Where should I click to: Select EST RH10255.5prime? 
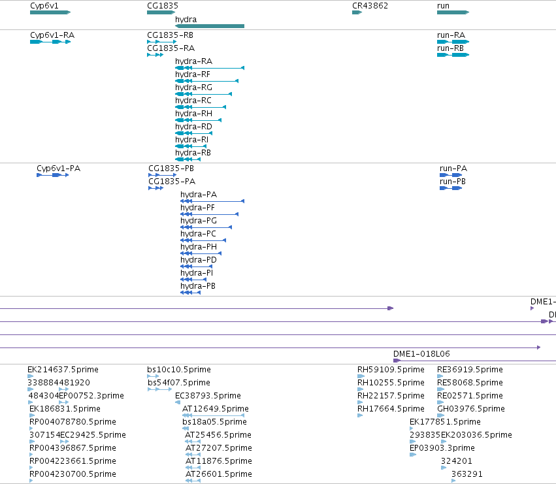pyautogui.click(x=391, y=383)
